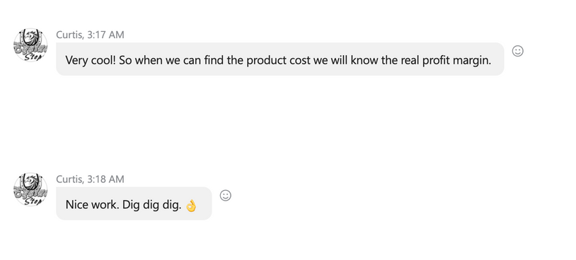Click the OK hand emoji in message
This screenshot has width=576, height=260.
[190, 206]
